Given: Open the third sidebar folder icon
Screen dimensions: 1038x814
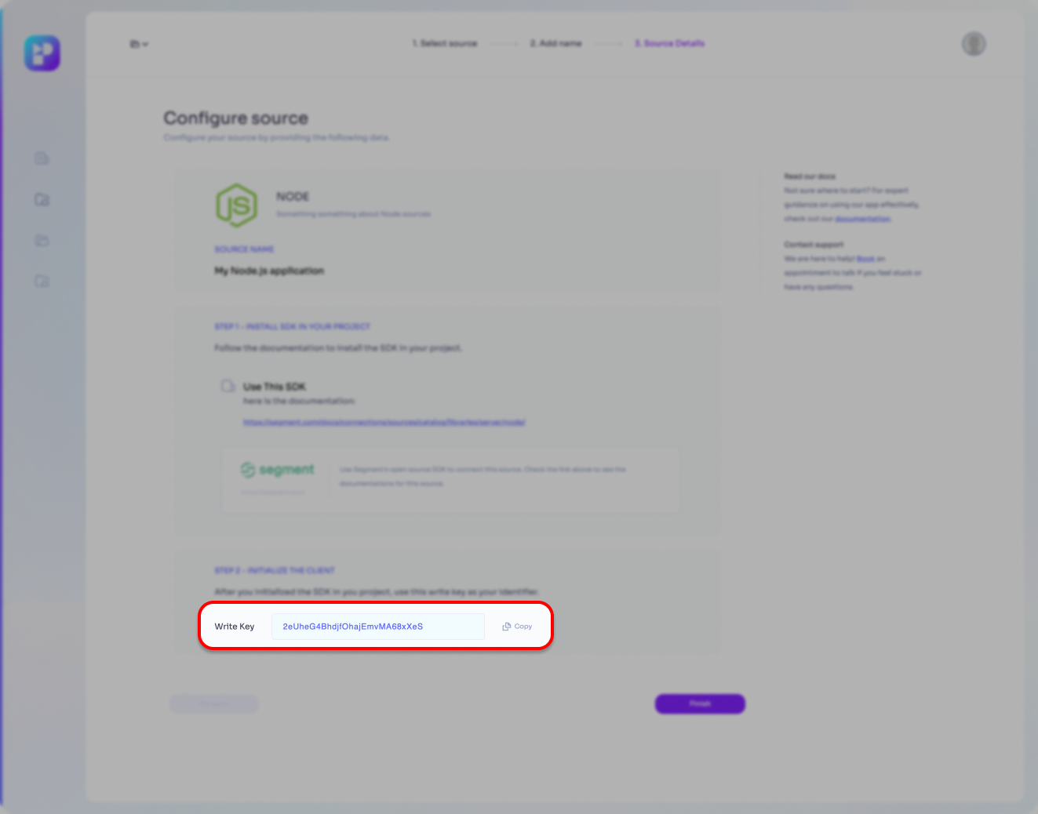Looking at the screenshot, I should (x=42, y=241).
